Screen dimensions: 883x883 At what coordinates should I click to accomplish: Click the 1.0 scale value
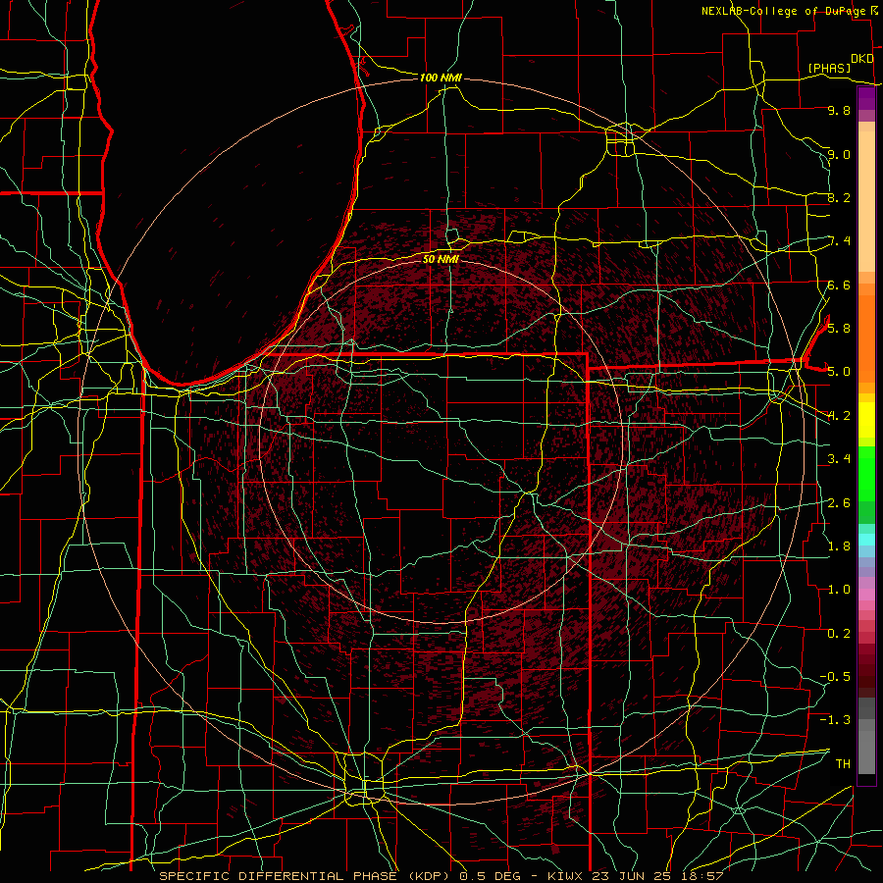point(839,589)
